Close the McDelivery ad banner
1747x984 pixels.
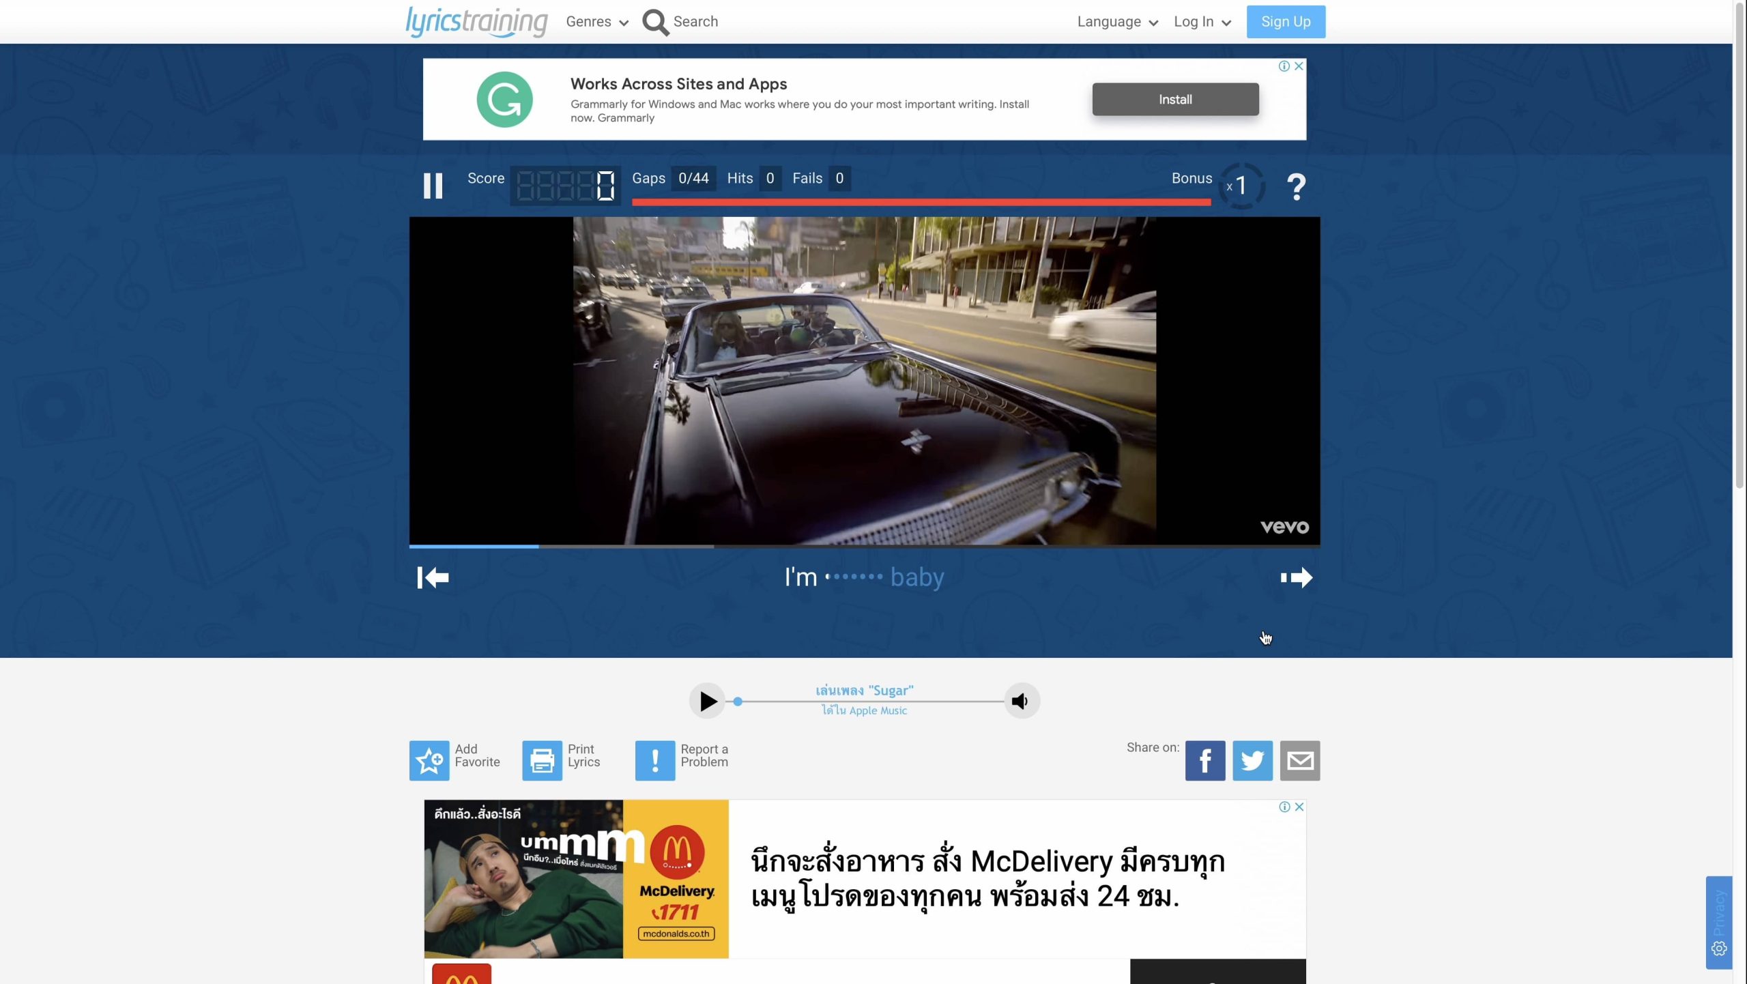coord(1299,807)
